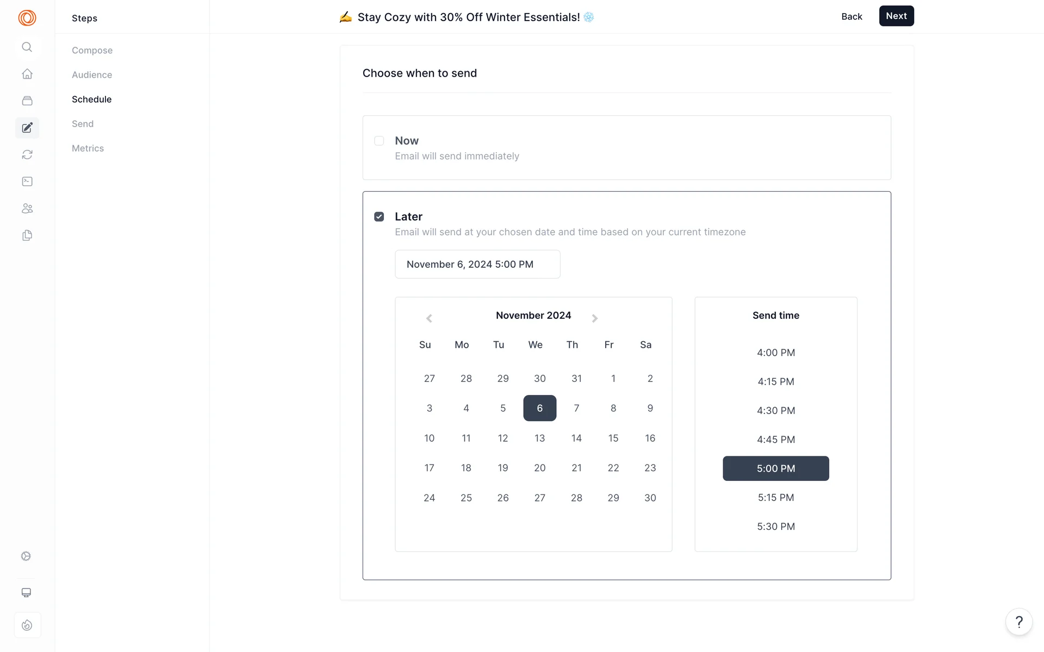Select 5:15 PM as send time
The height and width of the screenshot is (652, 1044).
click(775, 498)
